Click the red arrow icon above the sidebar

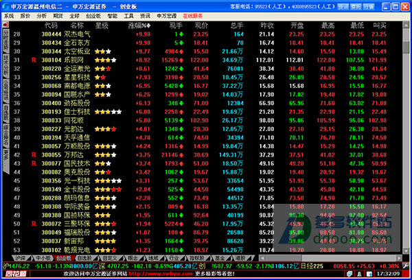[5, 25]
